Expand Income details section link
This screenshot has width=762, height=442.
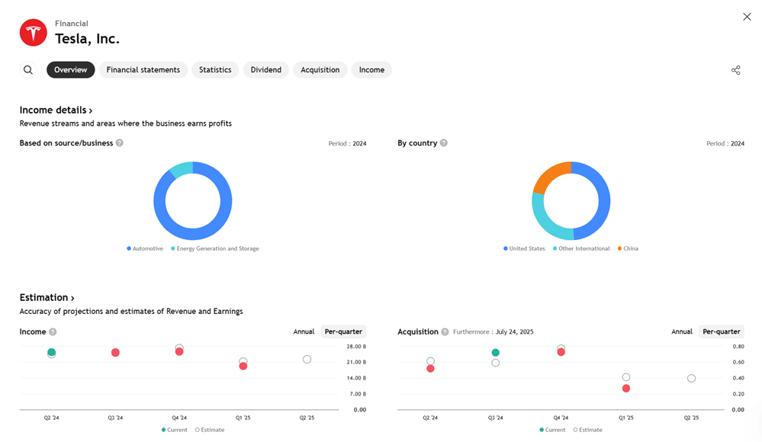click(x=56, y=110)
